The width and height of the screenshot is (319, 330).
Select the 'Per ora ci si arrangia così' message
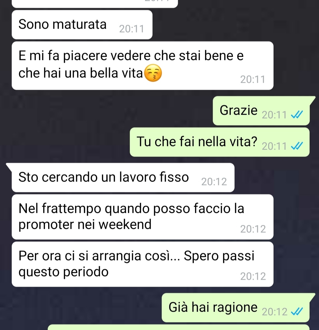click(x=143, y=264)
